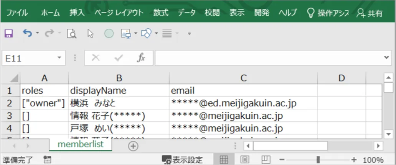Open Print Preview from quick access toolbar

click(x=71, y=34)
